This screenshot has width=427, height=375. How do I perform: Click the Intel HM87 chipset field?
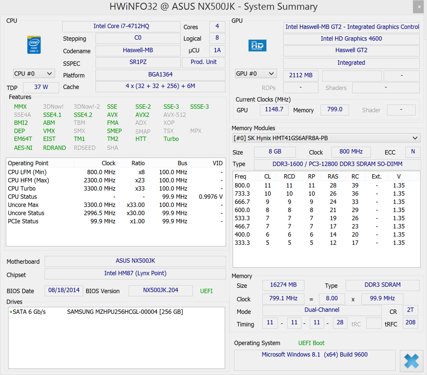(135, 273)
